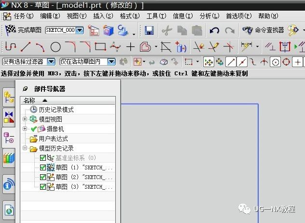Viewport: 305px width, 223px height.
Task: Open the 任务(K) menu
Action: [24, 16]
